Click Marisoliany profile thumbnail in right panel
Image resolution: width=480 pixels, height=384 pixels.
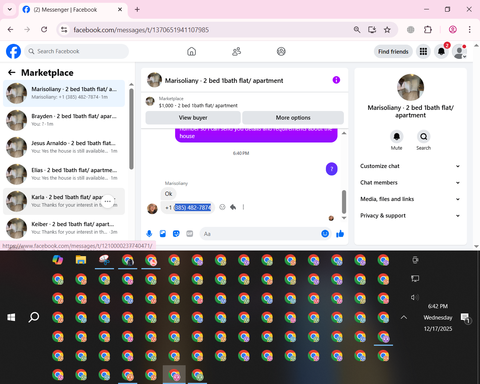click(x=411, y=87)
